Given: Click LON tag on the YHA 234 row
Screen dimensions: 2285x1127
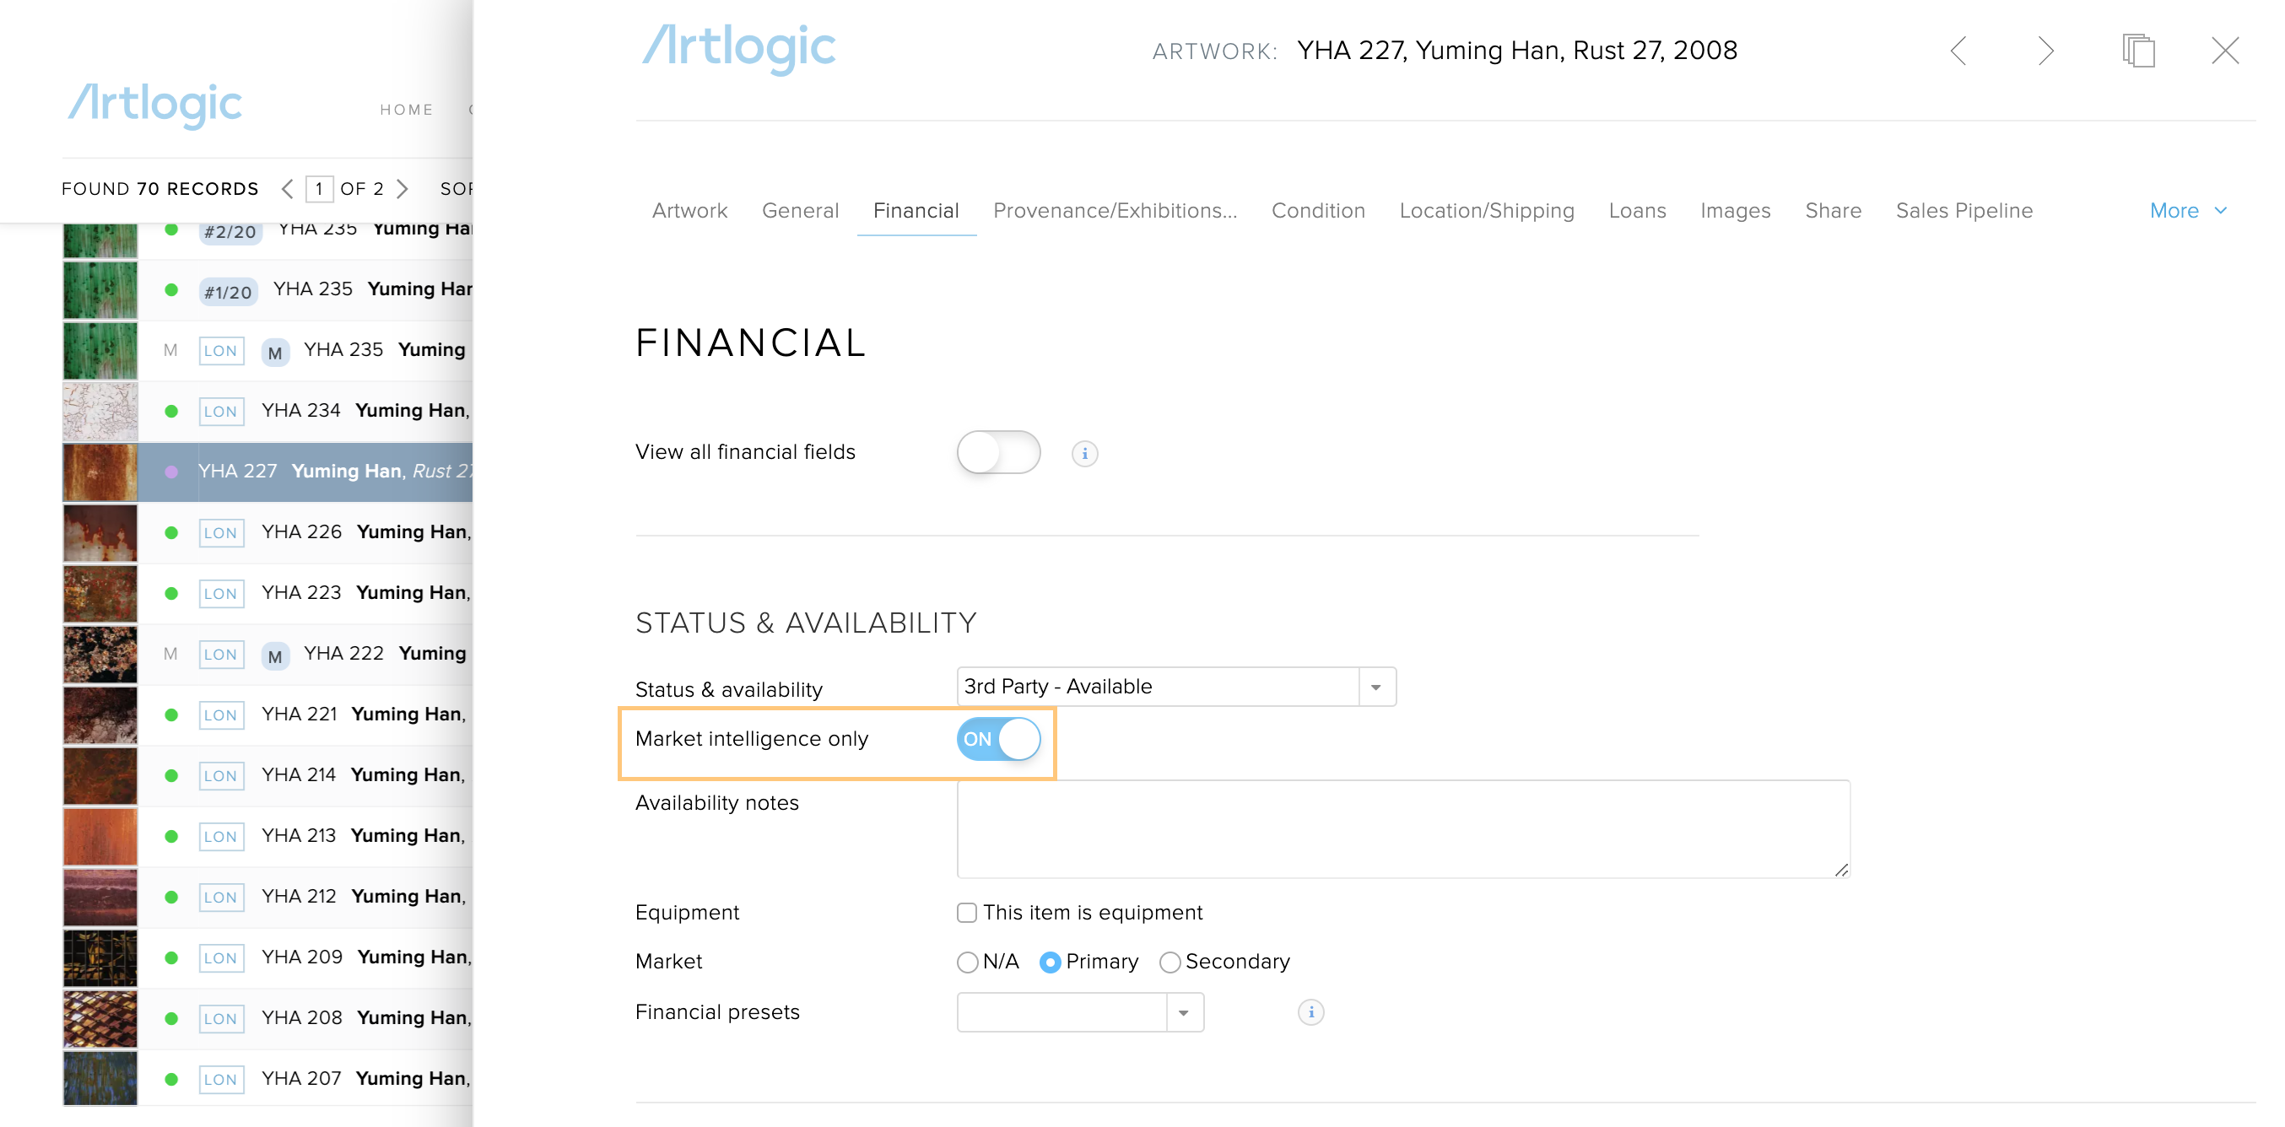Looking at the screenshot, I should click(x=221, y=412).
